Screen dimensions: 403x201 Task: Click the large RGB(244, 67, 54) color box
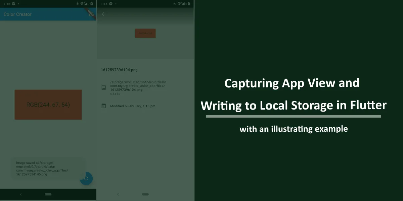click(x=48, y=105)
